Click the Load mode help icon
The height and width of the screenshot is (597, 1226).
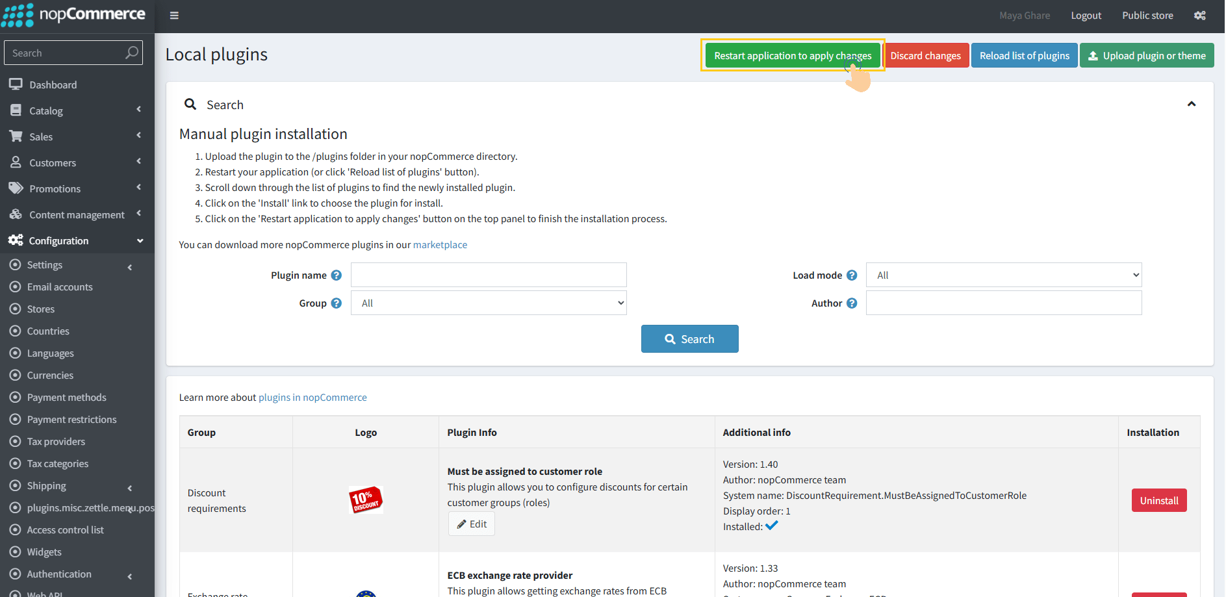coord(852,275)
